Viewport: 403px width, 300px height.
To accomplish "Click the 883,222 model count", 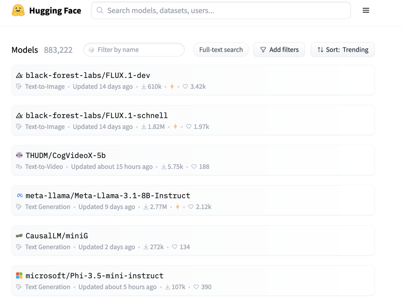I will pyautogui.click(x=58, y=50).
